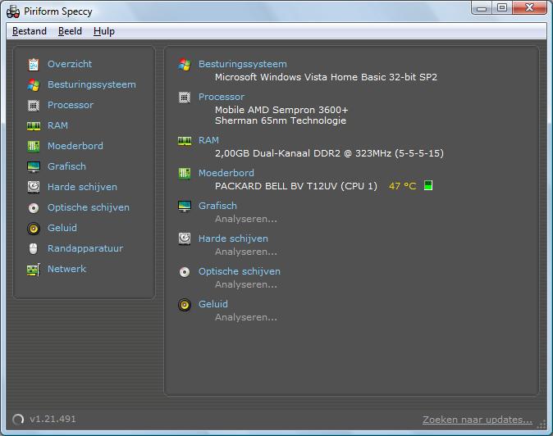The image size is (553, 436).
Task: Click the Harde schijven heading in summary
Action: click(233, 238)
